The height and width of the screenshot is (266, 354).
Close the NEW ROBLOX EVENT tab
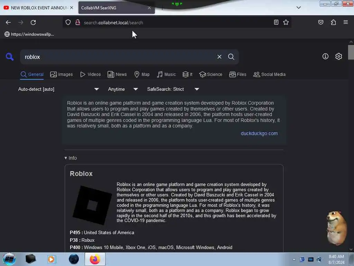[72, 8]
